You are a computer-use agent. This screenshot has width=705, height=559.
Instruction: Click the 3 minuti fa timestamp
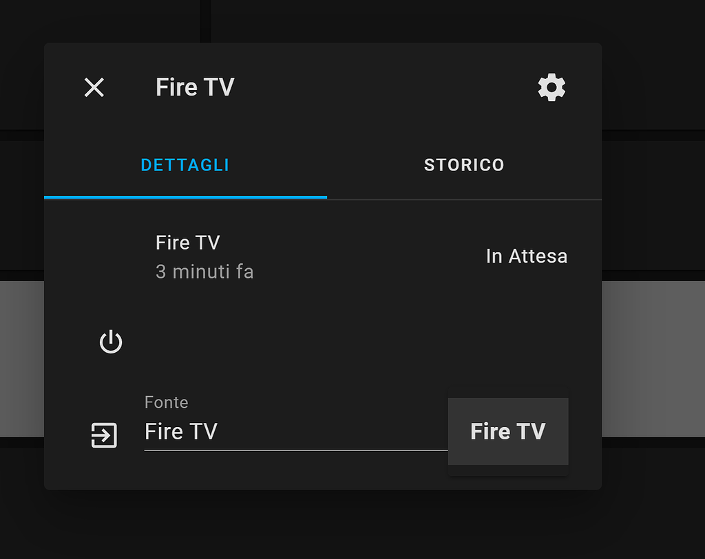click(x=204, y=272)
